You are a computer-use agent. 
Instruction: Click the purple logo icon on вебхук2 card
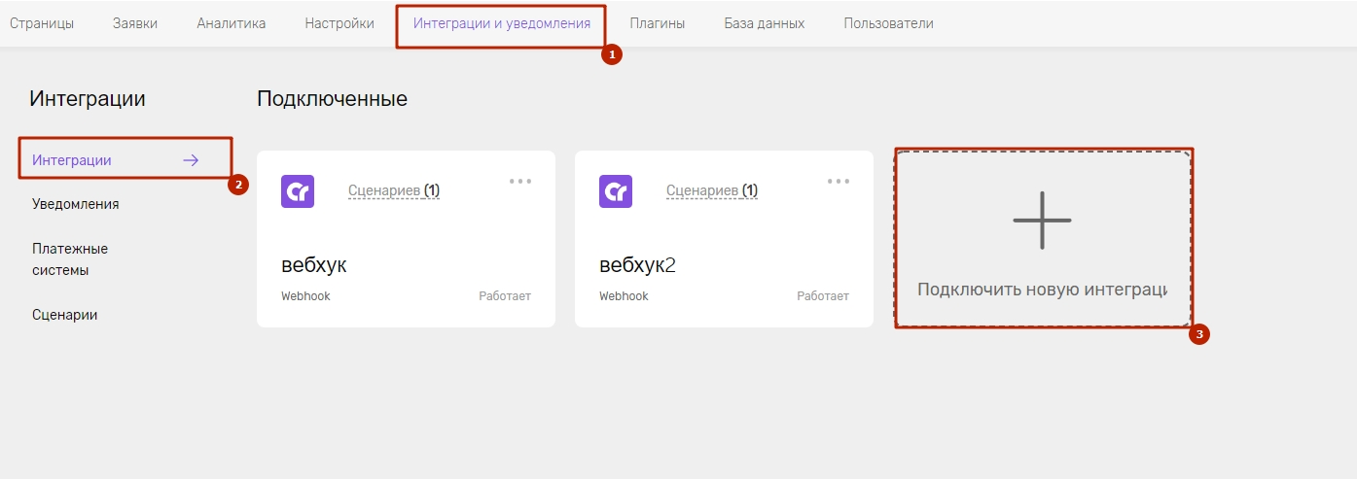(616, 191)
